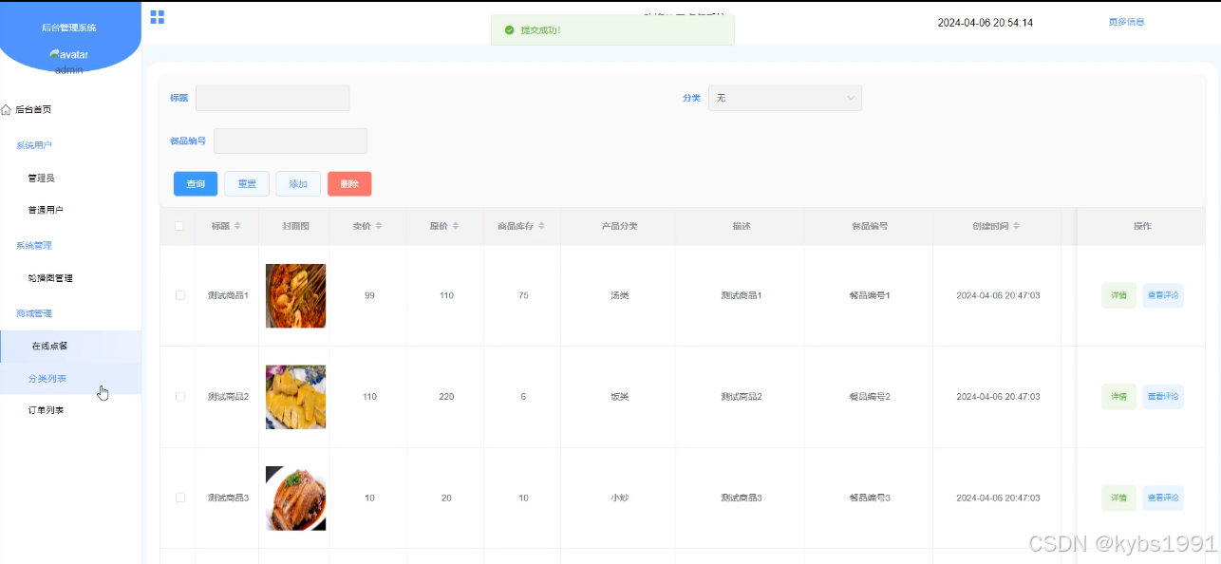Click the 餐品编号1 cell
Viewport: 1221px width, 564px height.
pyautogui.click(x=870, y=295)
